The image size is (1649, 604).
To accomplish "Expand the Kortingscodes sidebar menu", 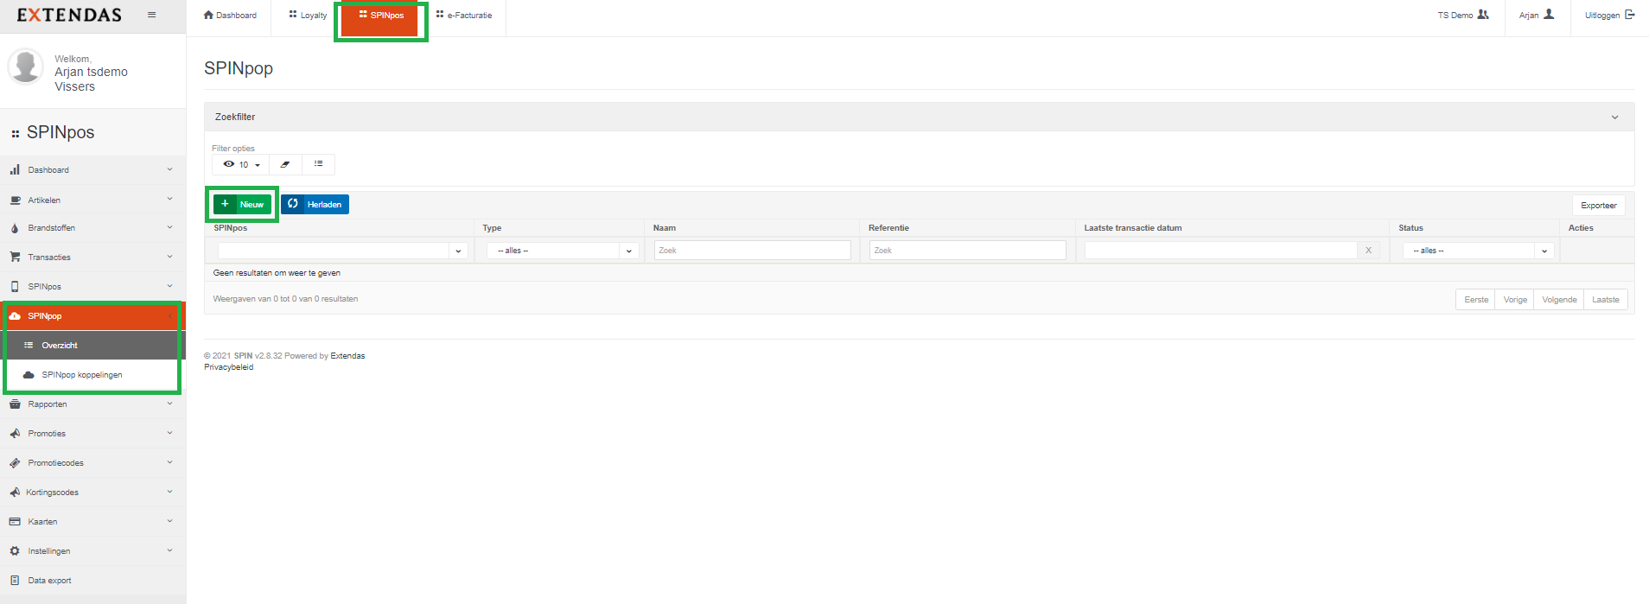I will point(92,493).
